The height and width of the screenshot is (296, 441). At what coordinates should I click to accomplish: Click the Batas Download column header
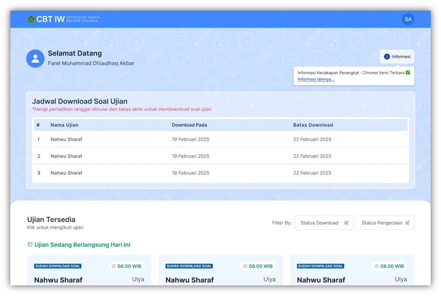point(313,125)
